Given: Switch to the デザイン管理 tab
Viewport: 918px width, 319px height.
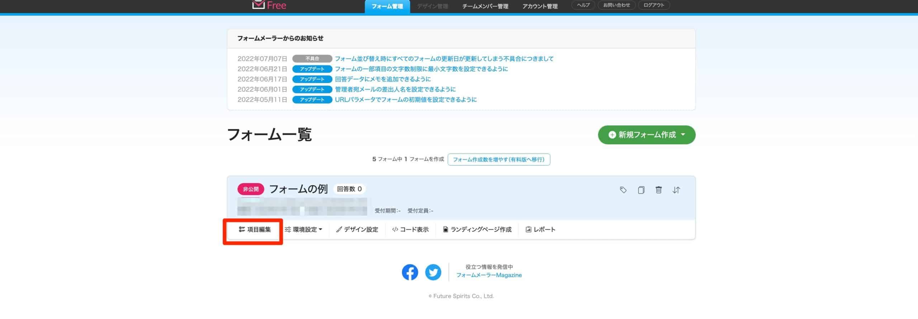Looking at the screenshot, I should click(x=432, y=6).
